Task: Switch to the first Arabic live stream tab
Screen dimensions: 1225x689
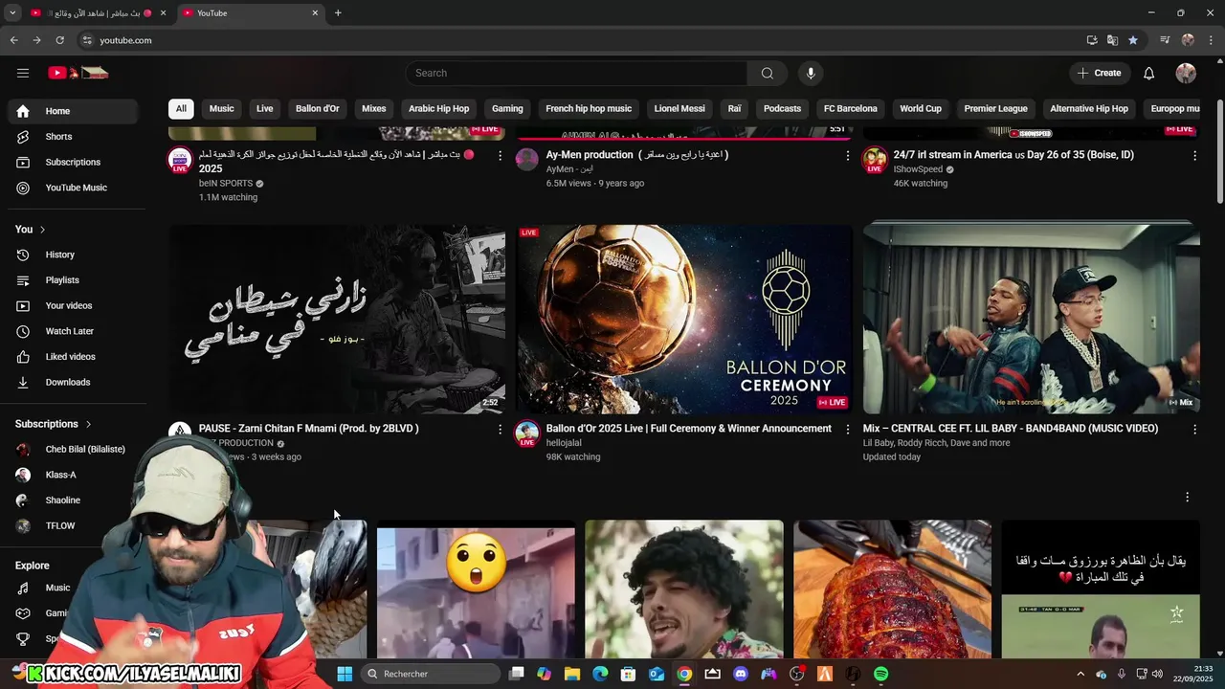Action: pyautogui.click(x=98, y=13)
